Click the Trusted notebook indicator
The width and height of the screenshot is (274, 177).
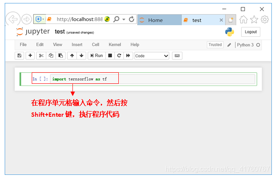click(215, 44)
